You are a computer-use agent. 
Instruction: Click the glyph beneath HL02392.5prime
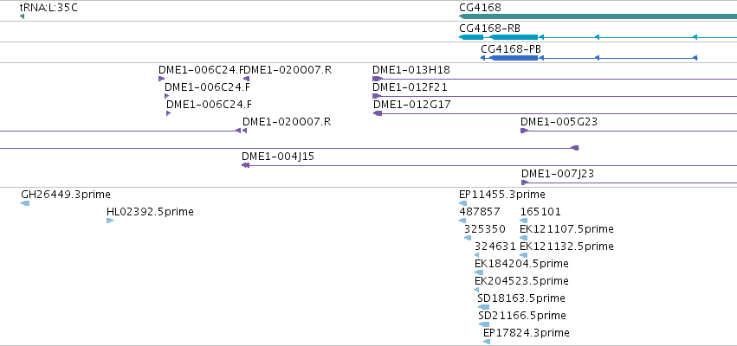111,221
